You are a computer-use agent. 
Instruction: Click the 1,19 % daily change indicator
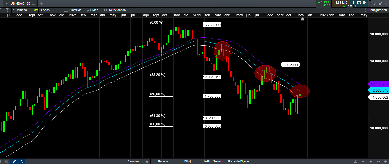324,2
